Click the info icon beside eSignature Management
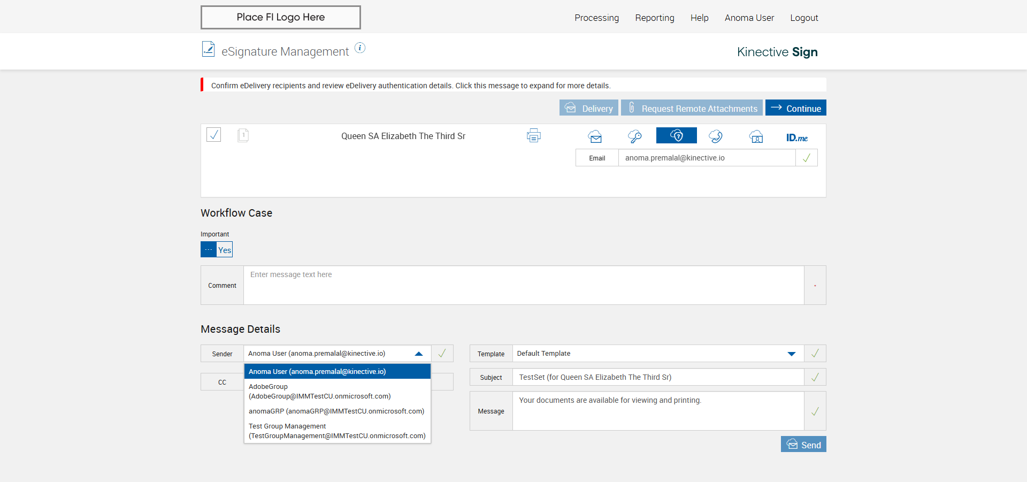The image size is (1027, 482). pos(360,48)
